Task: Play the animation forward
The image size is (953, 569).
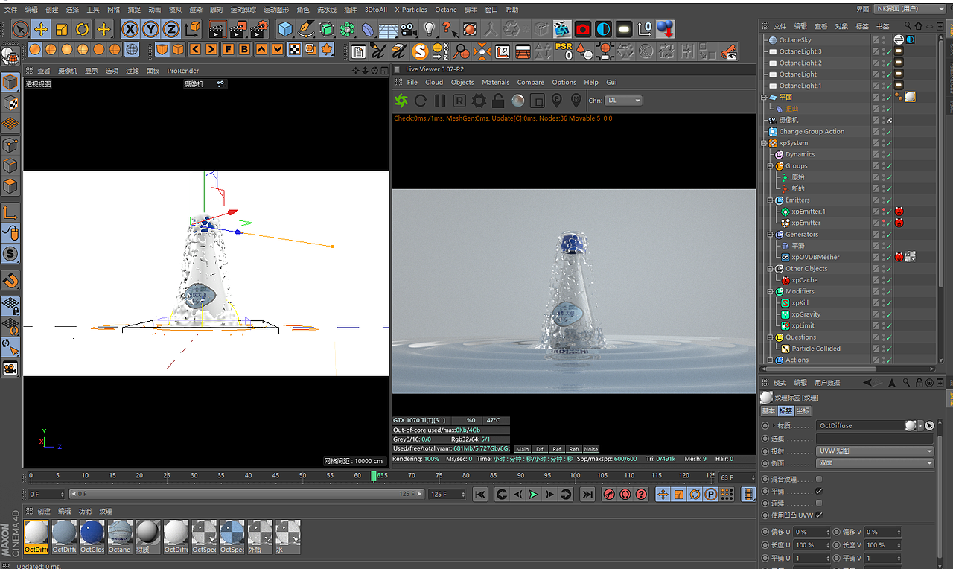Action: [533, 494]
